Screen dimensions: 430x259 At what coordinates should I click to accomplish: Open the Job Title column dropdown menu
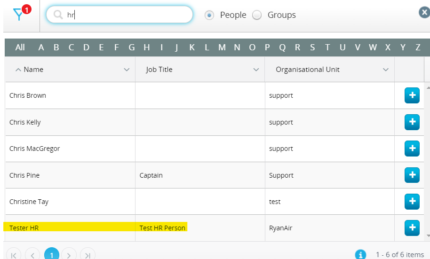(256, 70)
